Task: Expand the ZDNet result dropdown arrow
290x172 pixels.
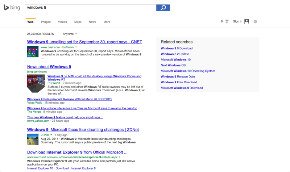Action: pyautogui.click(x=51, y=135)
